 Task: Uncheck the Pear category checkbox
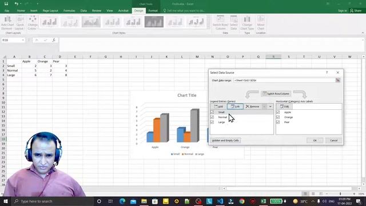click(x=278, y=122)
